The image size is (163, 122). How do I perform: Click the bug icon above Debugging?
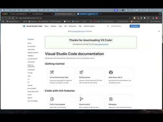pos(111,99)
